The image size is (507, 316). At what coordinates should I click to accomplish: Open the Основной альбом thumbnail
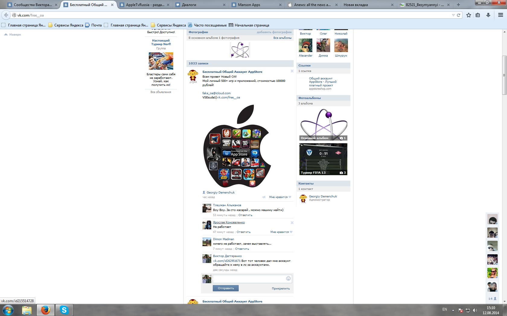pos(324,124)
